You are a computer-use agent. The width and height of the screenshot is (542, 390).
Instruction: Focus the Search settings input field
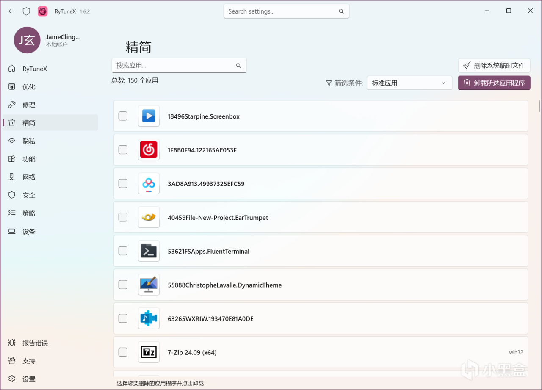pyautogui.click(x=286, y=11)
